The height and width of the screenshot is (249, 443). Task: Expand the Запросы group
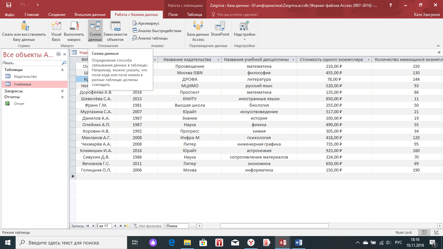click(63, 91)
